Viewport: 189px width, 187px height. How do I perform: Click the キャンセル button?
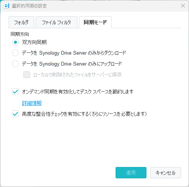point(166,173)
